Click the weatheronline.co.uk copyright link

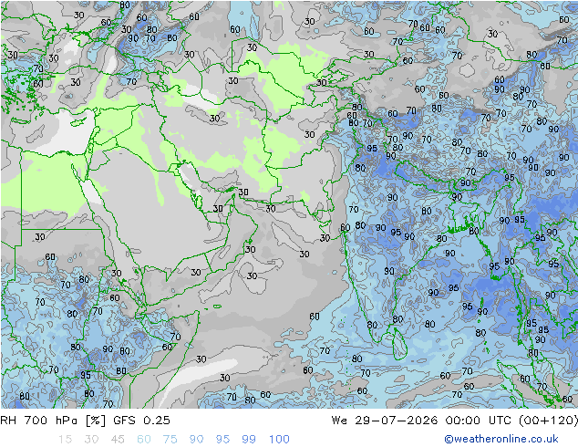coord(501,439)
